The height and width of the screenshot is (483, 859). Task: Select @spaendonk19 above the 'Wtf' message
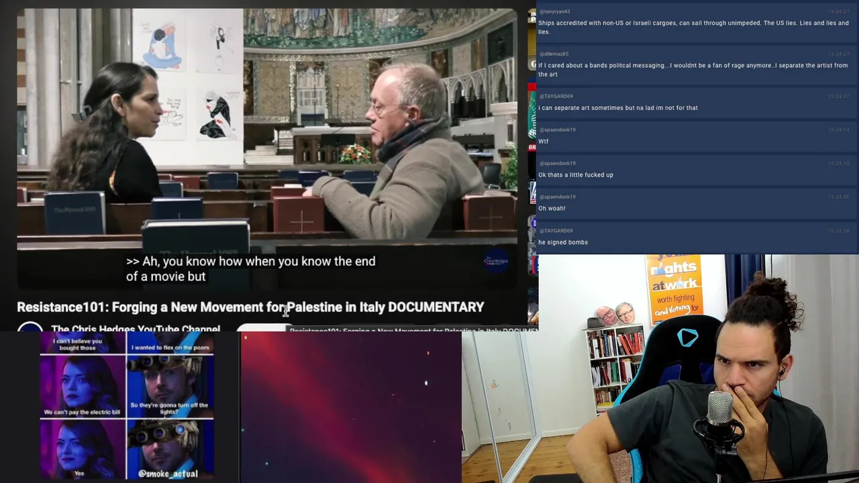[557, 129]
